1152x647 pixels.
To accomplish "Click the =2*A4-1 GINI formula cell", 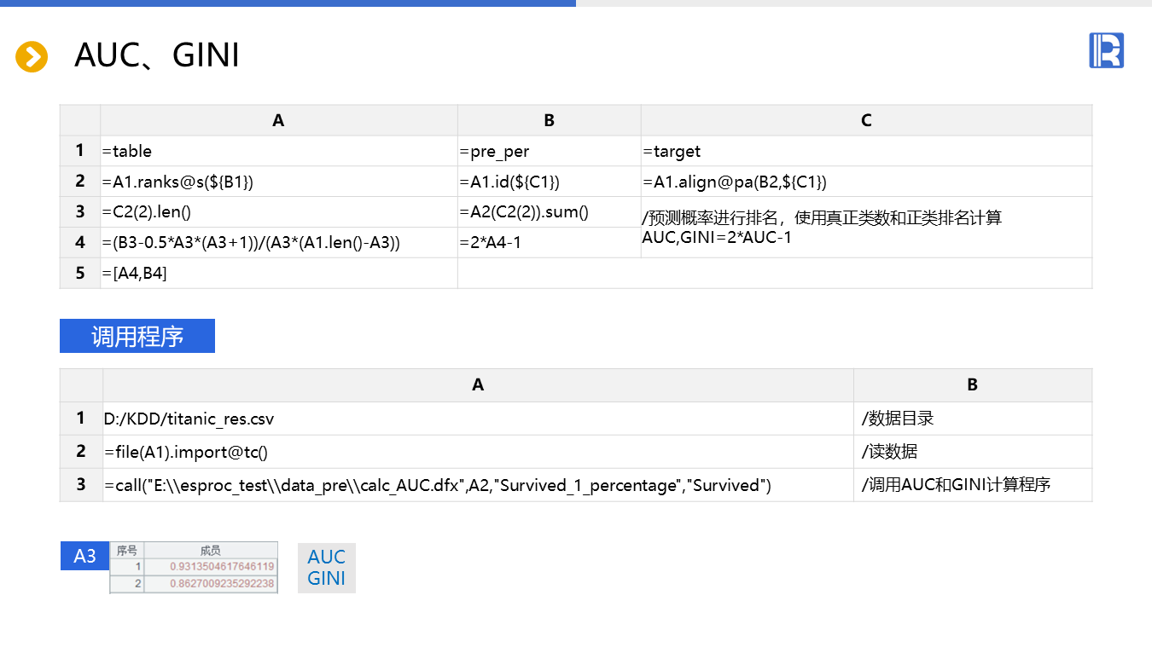I will (x=549, y=242).
